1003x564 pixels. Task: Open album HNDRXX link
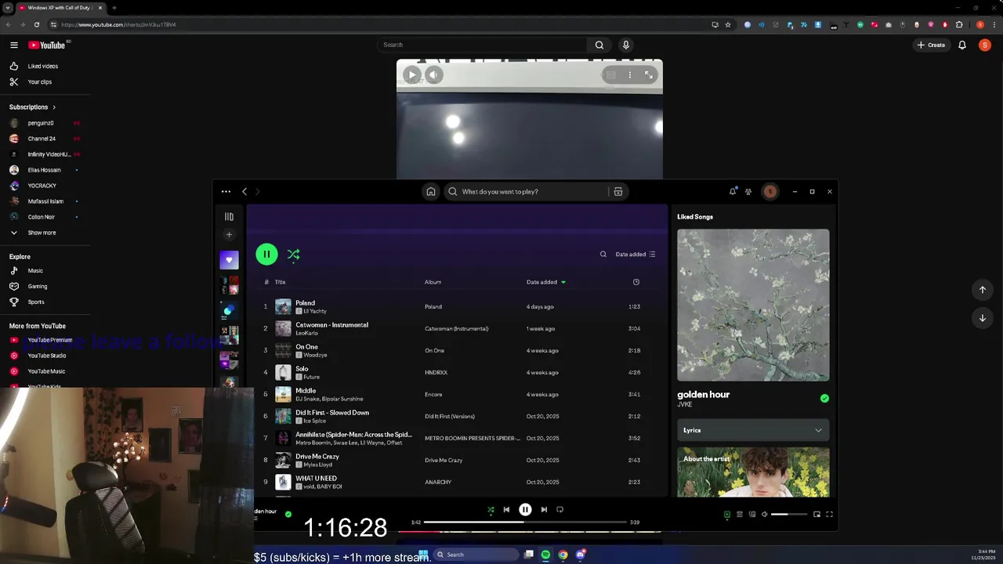pyautogui.click(x=436, y=372)
